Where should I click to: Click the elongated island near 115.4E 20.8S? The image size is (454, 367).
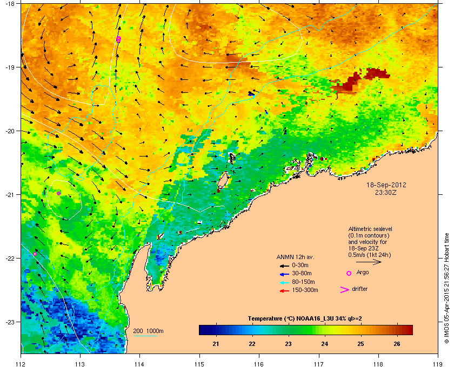point(223,180)
